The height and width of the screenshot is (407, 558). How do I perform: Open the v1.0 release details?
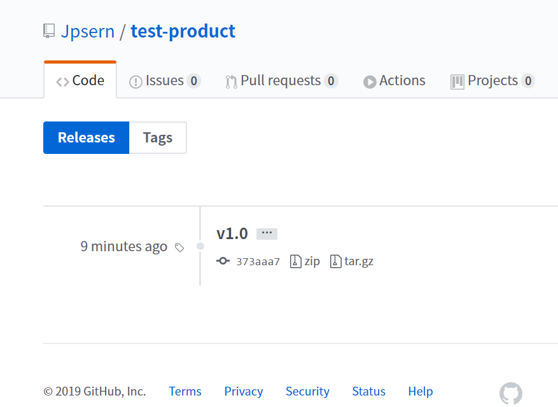point(232,233)
